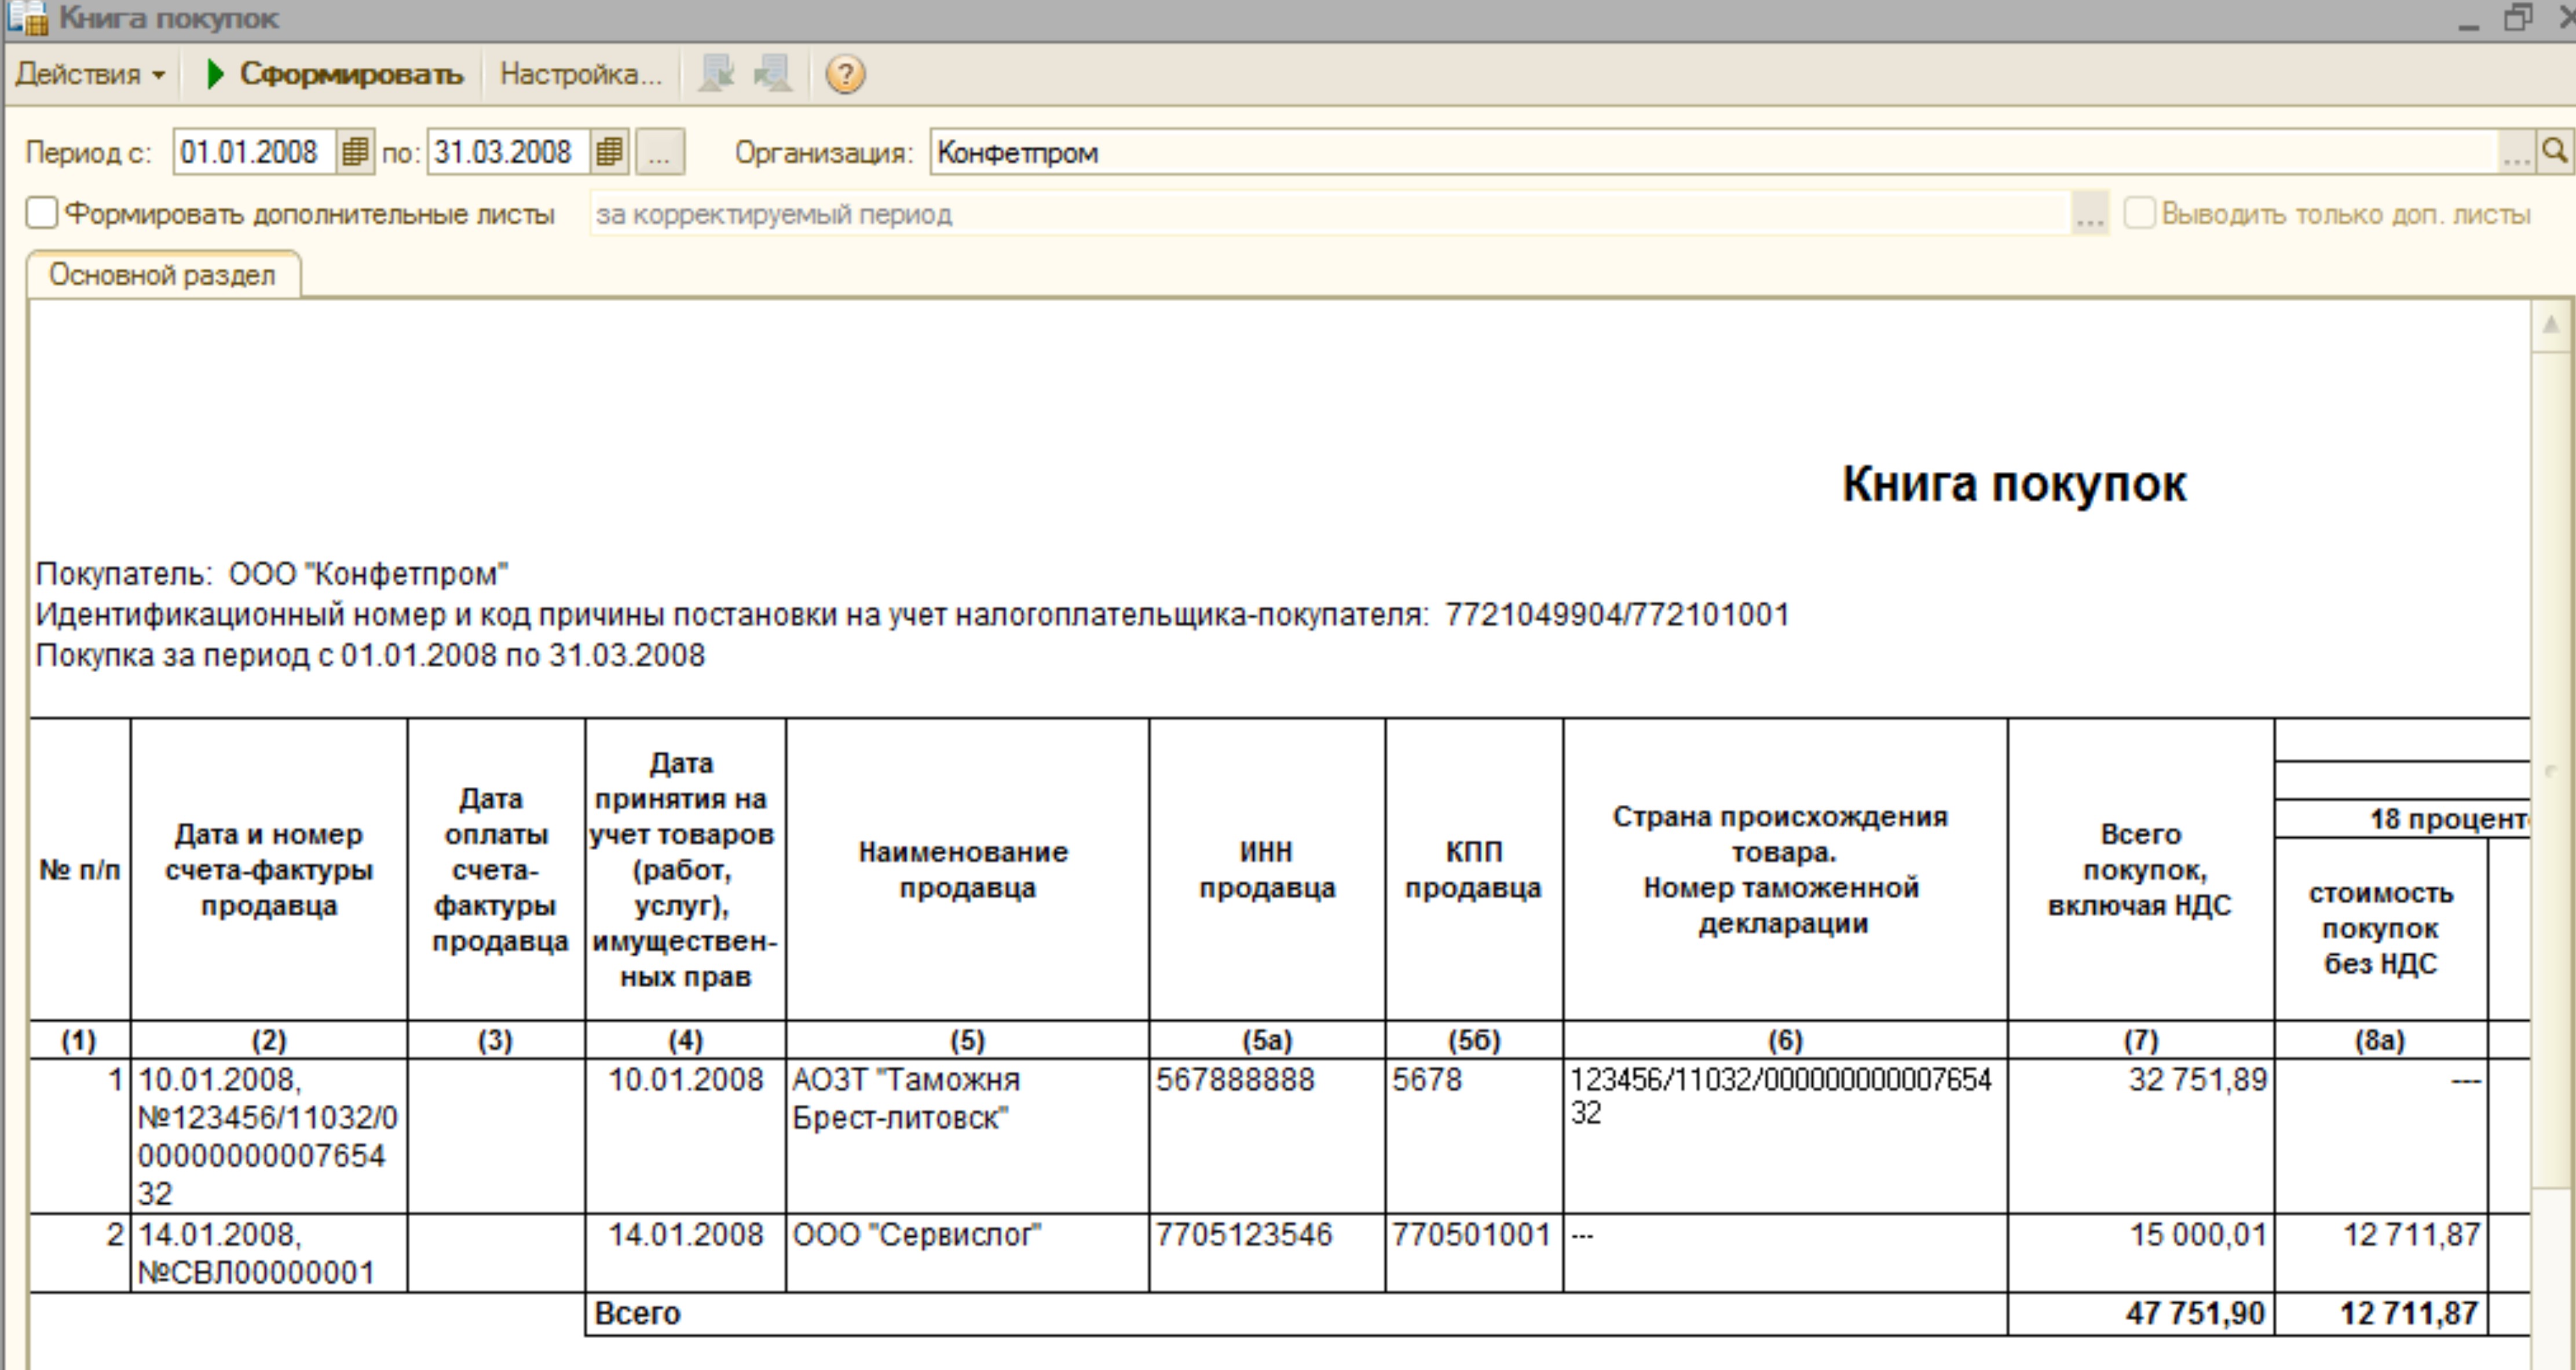This screenshot has height=1370, width=2576.
Task: Click header Наименование продавца
Action: click(x=967, y=870)
